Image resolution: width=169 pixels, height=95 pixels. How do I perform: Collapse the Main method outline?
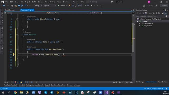point(17,19)
